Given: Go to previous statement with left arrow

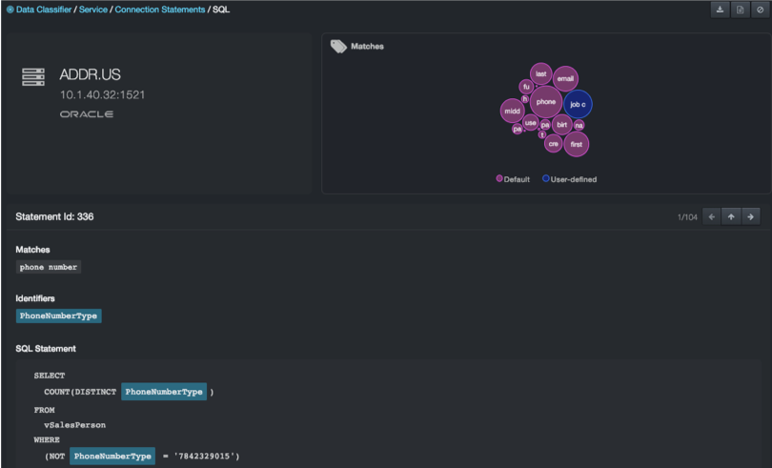Looking at the screenshot, I should [711, 216].
